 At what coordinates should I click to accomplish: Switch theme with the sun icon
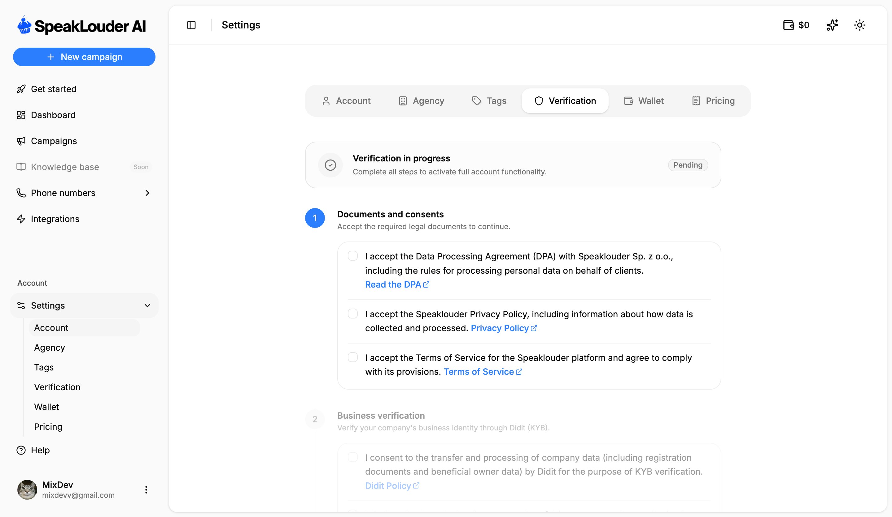[859, 25]
